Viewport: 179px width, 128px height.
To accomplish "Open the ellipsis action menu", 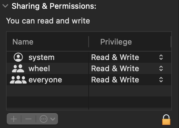I will [44, 119].
